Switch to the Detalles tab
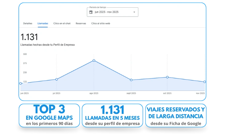This screenshot has width=225, height=136. (28, 23)
